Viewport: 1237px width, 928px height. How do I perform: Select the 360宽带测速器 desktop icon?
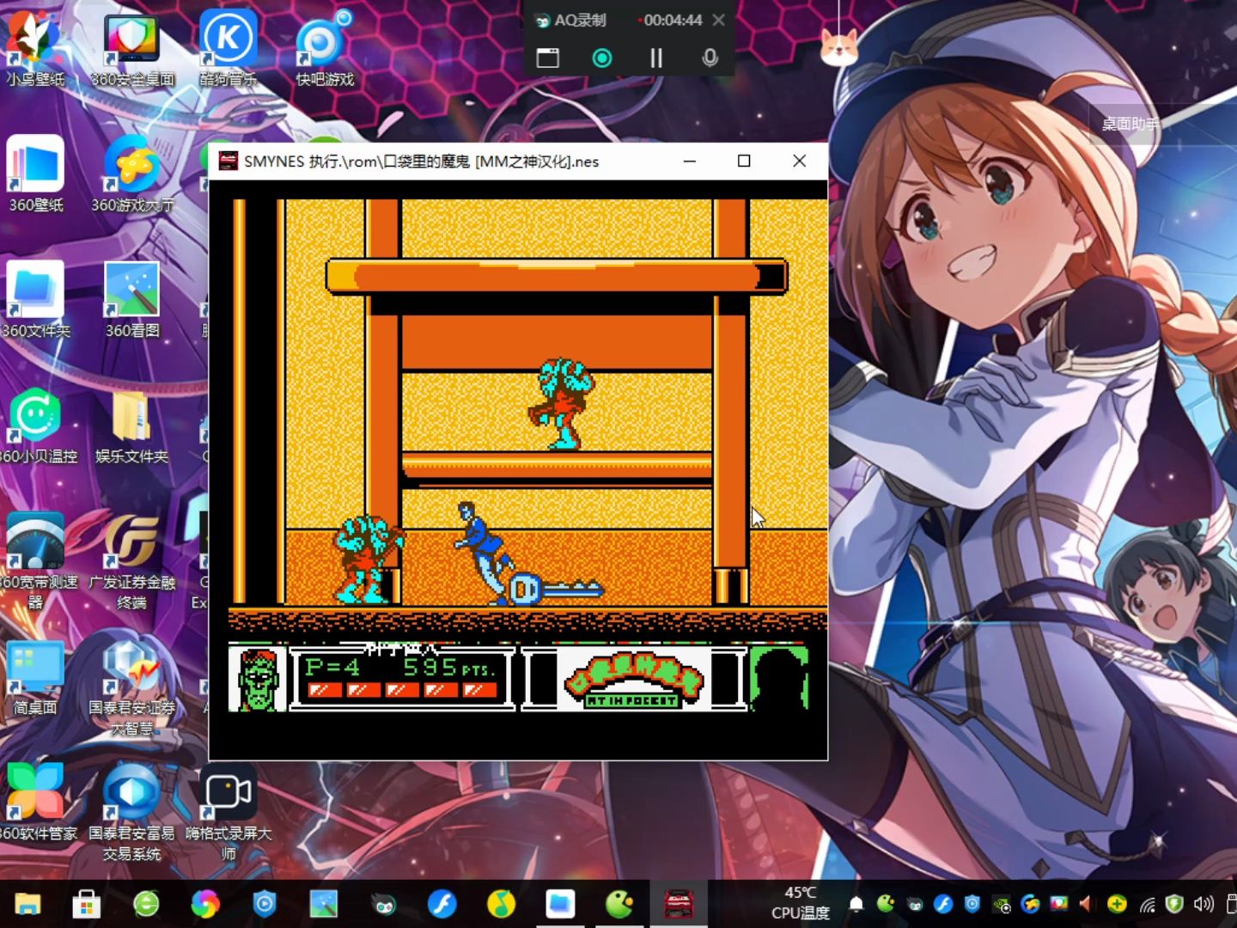[38, 561]
